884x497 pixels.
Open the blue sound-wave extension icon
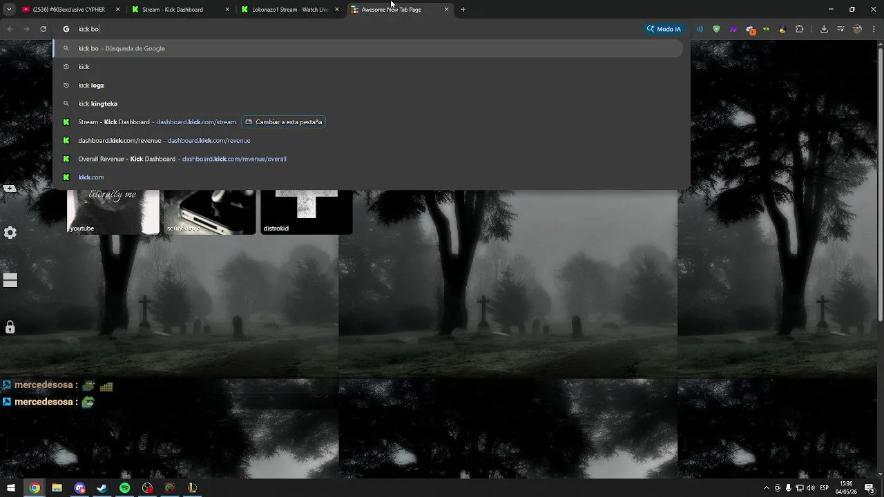pos(700,29)
